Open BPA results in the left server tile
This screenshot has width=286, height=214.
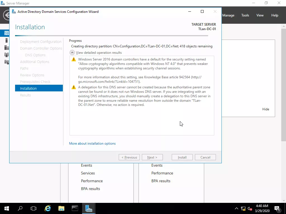click(90, 189)
